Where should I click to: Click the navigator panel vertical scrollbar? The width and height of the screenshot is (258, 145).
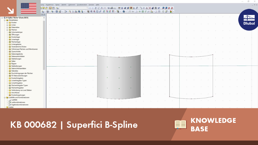44,45
